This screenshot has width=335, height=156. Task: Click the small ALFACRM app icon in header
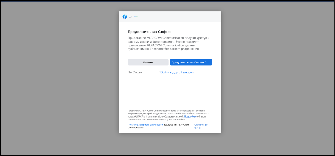pyautogui.click(x=136, y=17)
